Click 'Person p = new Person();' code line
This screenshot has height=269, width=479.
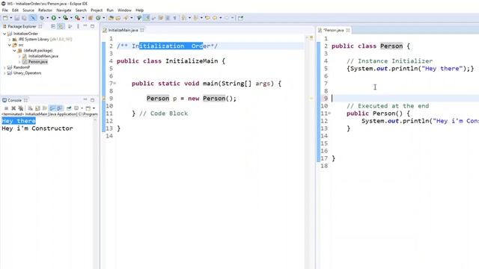pyautogui.click(x=192, y=98)
